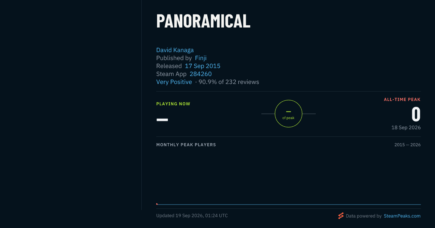Open the Finji publisher link
The height and width of the screenshot is (228, 435).
[201, 58]
